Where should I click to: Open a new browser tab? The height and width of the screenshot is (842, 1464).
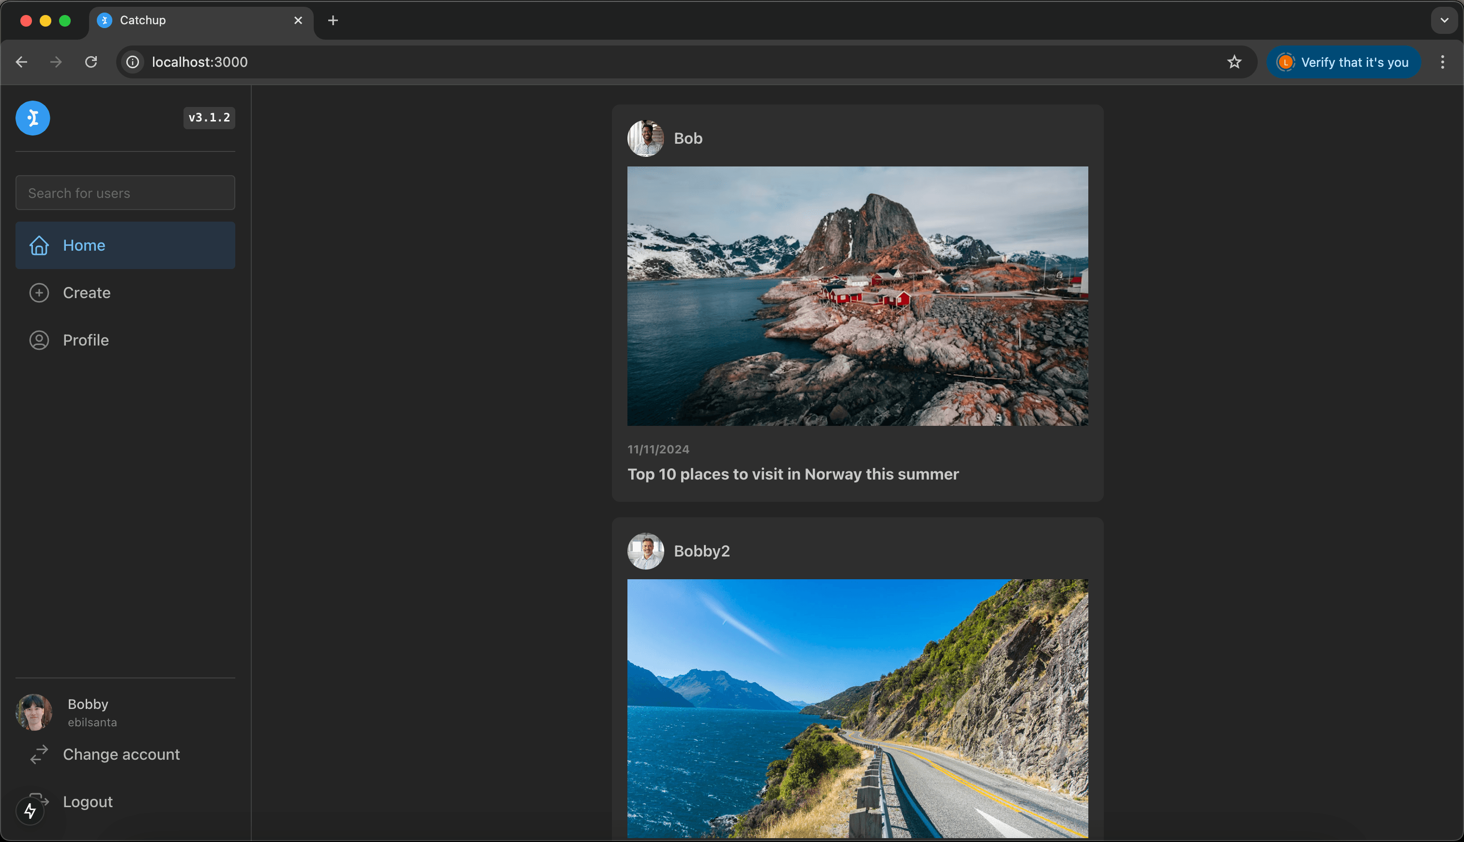tap(333, 21)
